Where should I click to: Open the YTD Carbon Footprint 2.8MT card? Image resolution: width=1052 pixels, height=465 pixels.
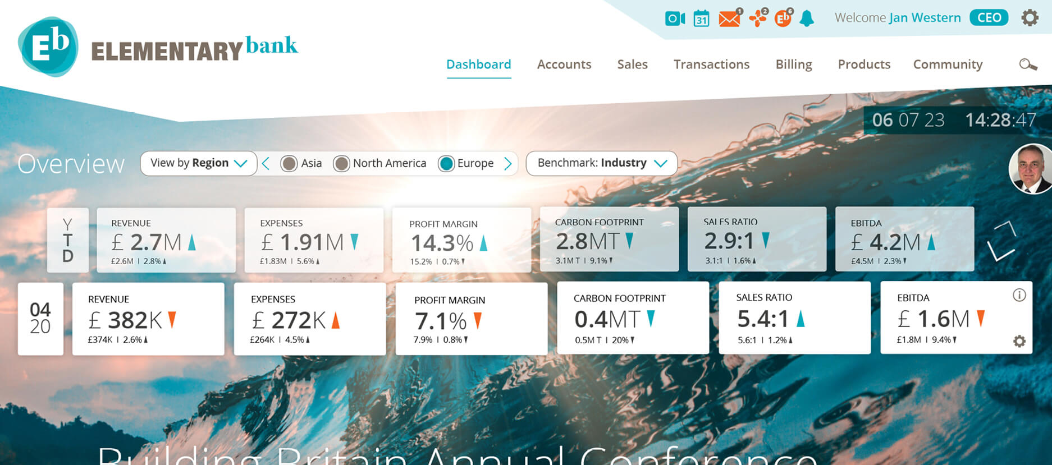609,239
